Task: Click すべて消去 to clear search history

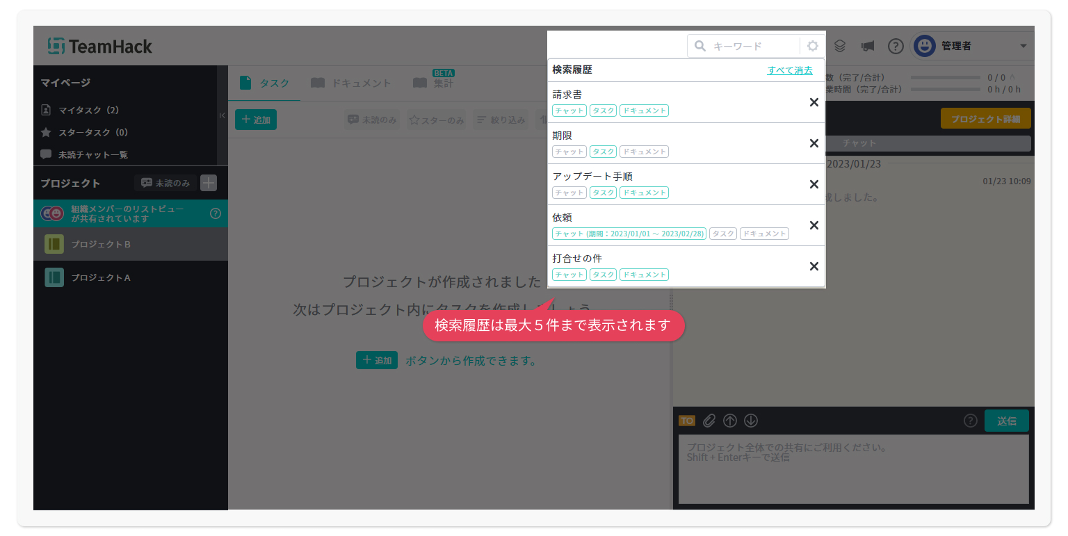Action: [789, 70]
